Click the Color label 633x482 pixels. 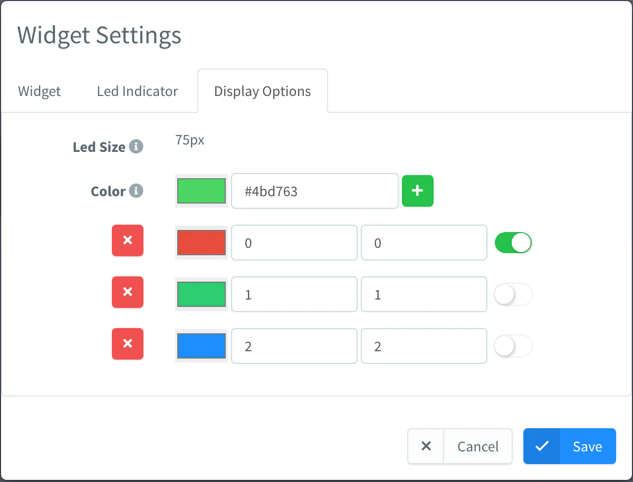point(108,191)
